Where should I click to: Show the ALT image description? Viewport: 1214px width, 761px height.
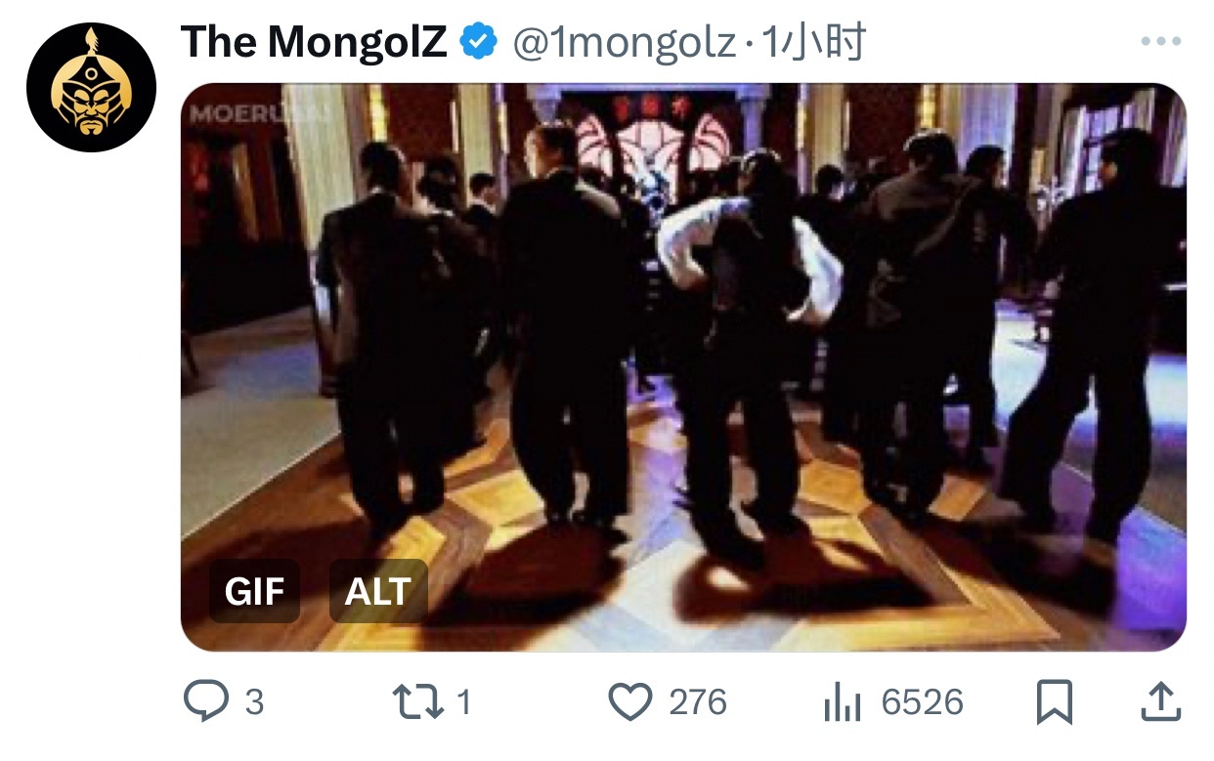coord(378,591)
